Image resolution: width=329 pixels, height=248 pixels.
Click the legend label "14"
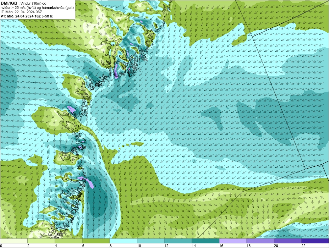[x=194, y=246]
